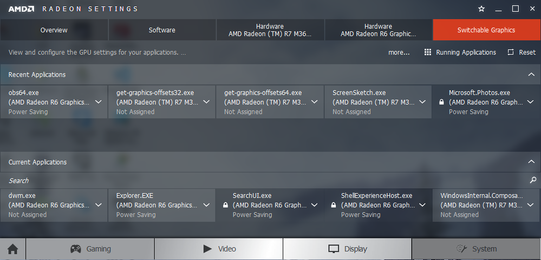
Task: Click lock icon on ShellExperienceHost.exe tile
Action: [333, 205]
